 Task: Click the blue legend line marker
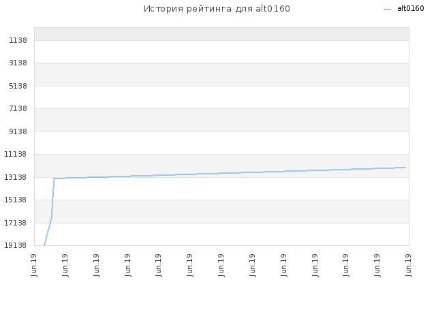click(387, 10)
